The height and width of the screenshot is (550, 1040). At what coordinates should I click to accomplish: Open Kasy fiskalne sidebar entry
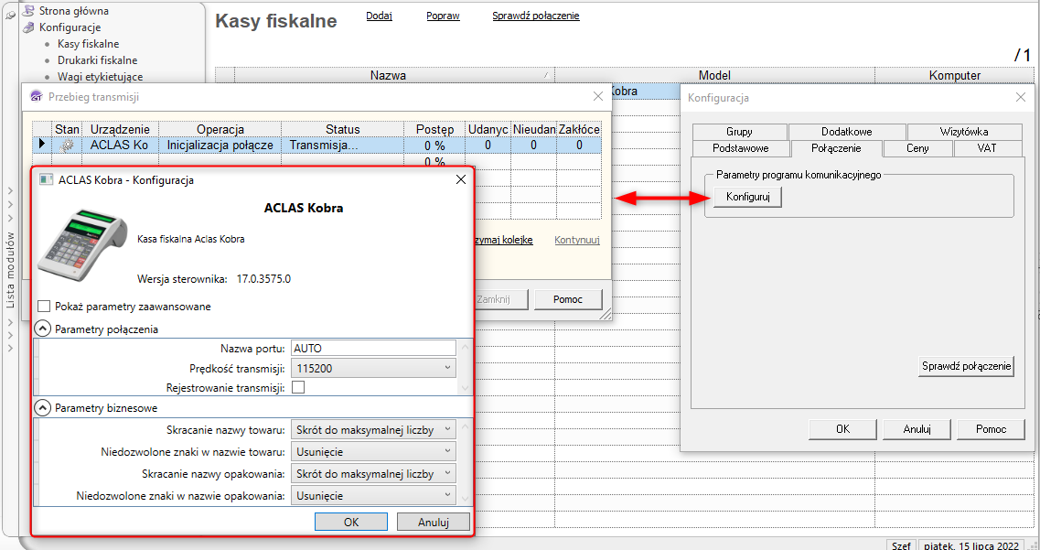point(88,44)
